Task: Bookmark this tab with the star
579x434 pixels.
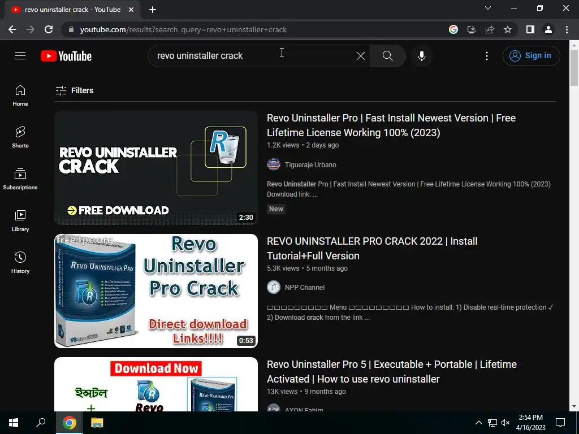Action: pyautogui.click(x=508, y=29)
